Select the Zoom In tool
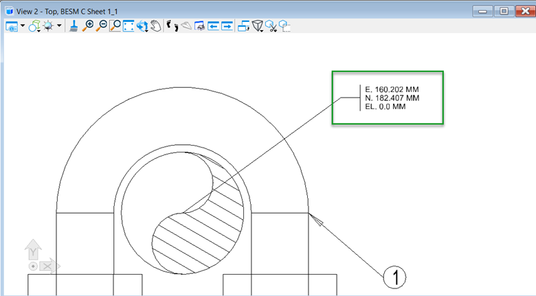Image resolution: width=536 pixels, height=296 pixels. click(x=88, y=26)
